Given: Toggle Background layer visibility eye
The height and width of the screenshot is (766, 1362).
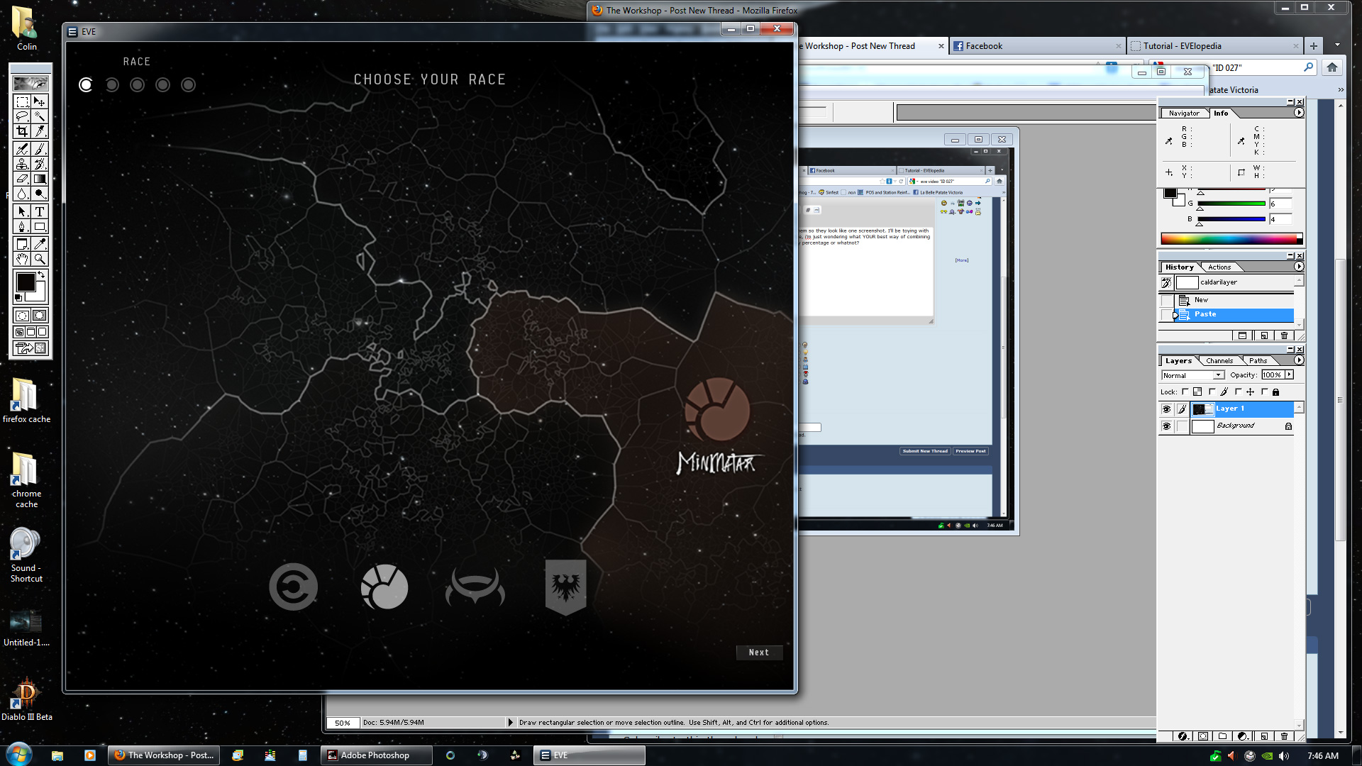Looking at the screenshot, I should [x=1166, y=426].
